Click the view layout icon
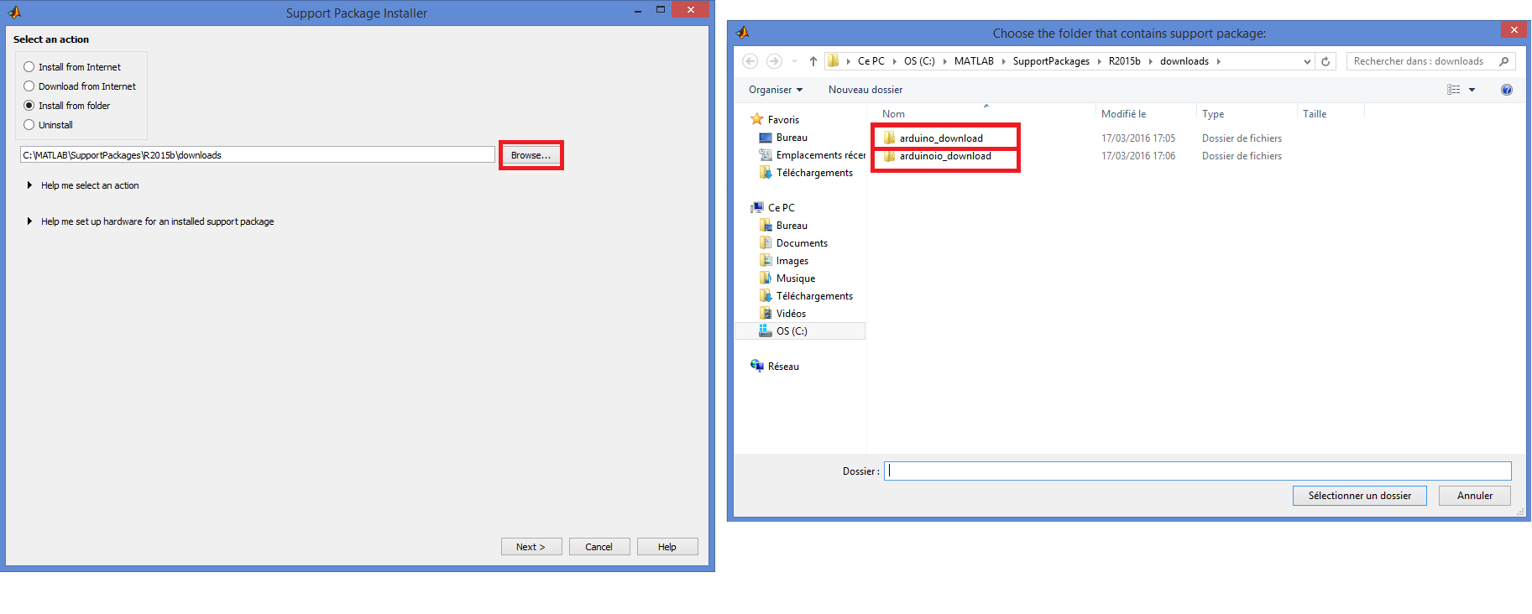Screen dimensions: 1532x614 pos(1454,90)
